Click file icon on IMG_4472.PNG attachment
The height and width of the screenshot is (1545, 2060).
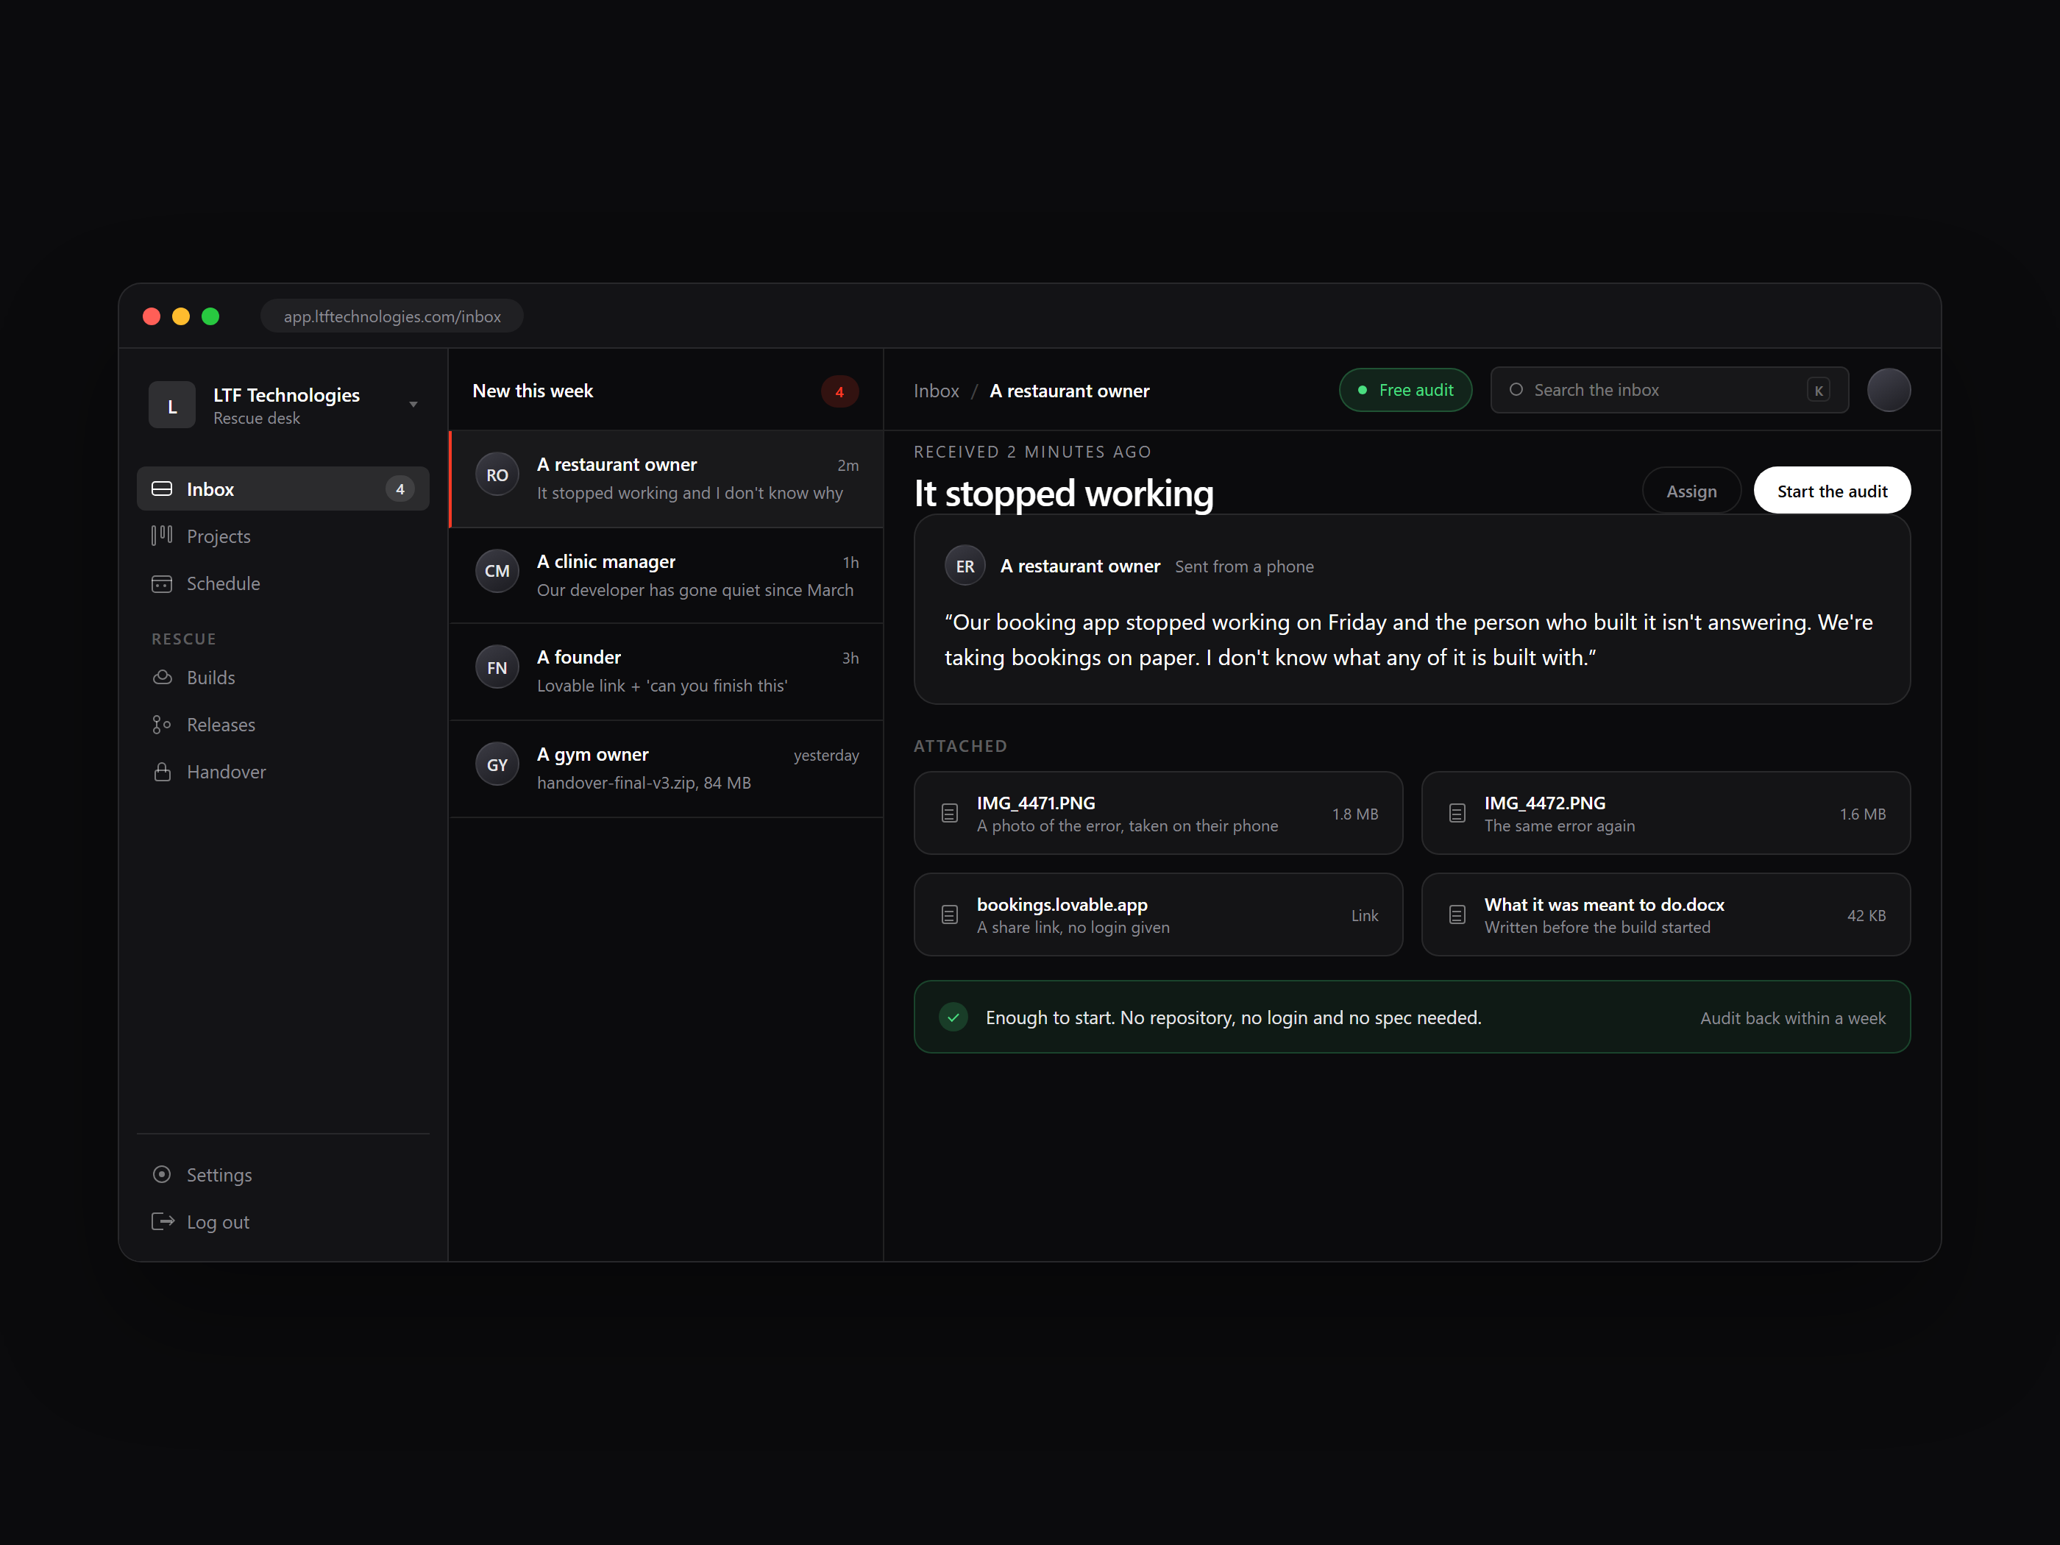[x=1457, y=813]
